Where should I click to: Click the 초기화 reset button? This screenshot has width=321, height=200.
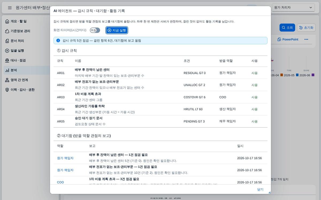(306, 27)
